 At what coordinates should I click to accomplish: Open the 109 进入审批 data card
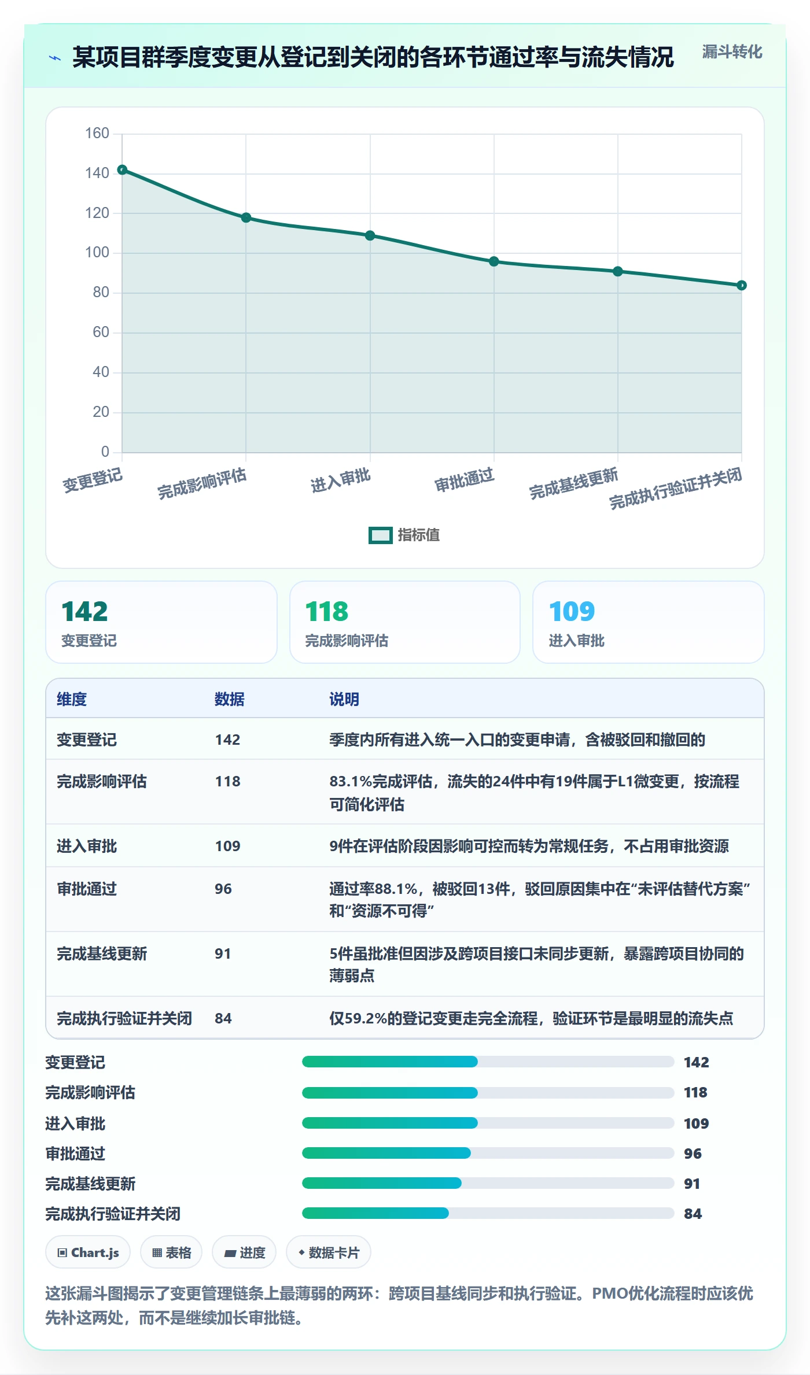click(649, 622)
